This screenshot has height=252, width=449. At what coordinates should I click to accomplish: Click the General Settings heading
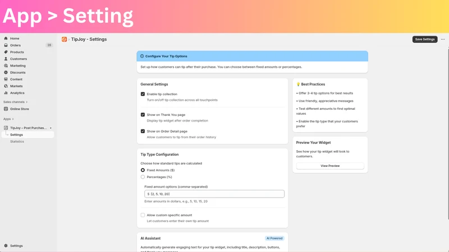[154, 85]
